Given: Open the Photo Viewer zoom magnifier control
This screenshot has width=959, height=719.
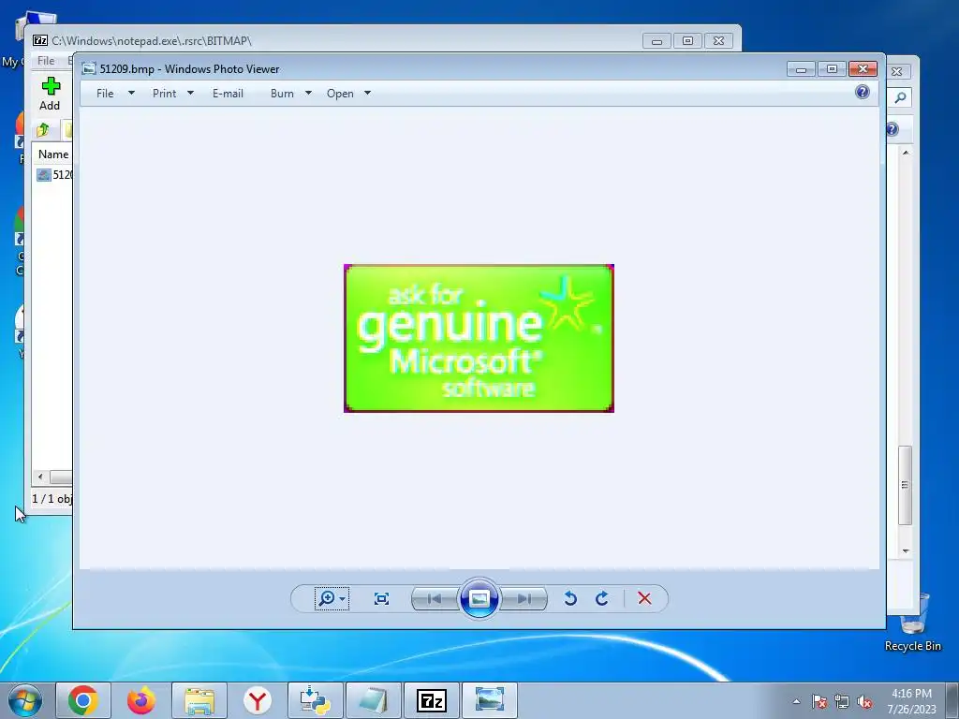Looking at the screenshot, I should pos(332,598).
